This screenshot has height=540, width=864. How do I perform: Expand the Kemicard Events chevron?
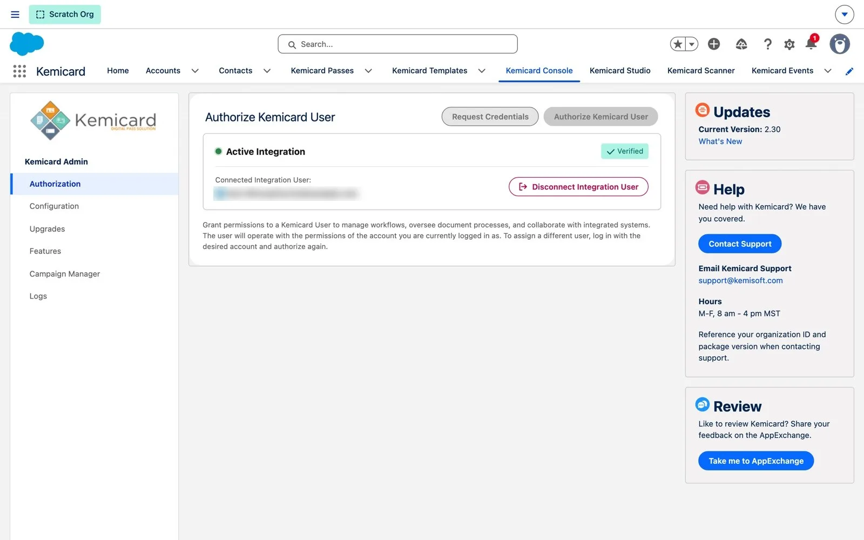828,71
